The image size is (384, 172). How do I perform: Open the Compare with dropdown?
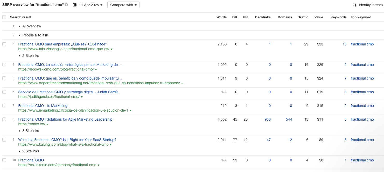click(123, 5)
